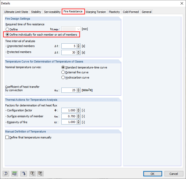Increase surface emissivity of member value
186x179 pixels.
78,115
